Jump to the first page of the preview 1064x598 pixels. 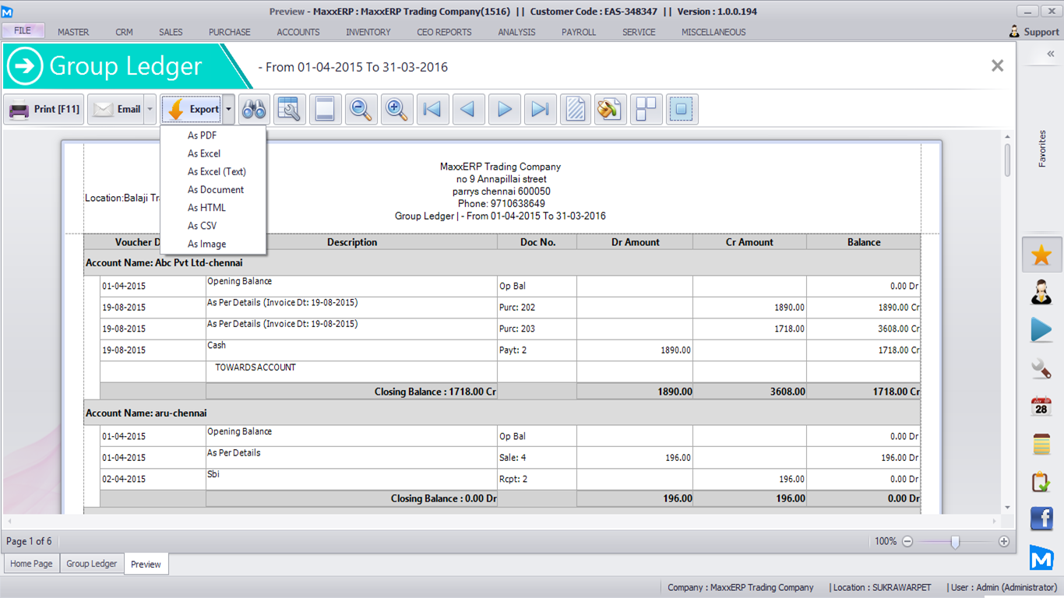(432, 110)
